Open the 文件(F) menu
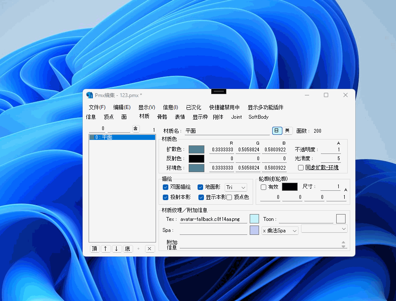The image size is (396, 301). [97, 107]
